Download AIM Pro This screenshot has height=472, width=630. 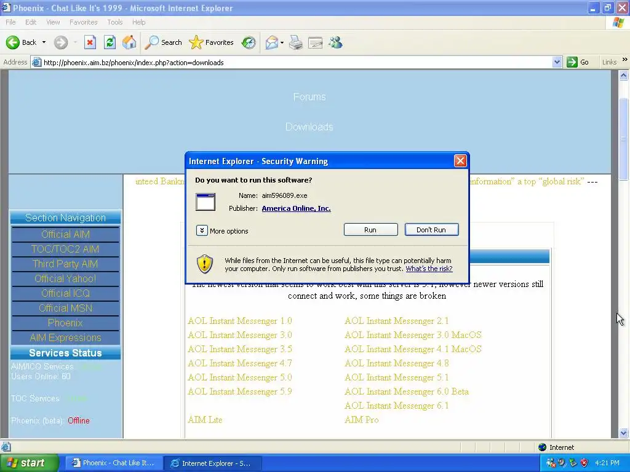coord(362,419)
